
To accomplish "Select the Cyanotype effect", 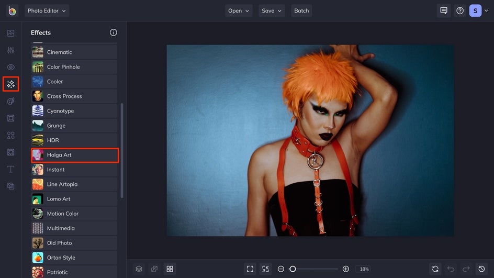I will [x=74, y=111].
